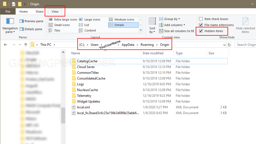Click the Back navigation button
This screenshot has width=256, height=144.
pyautogui.click(x=5, y=44)
